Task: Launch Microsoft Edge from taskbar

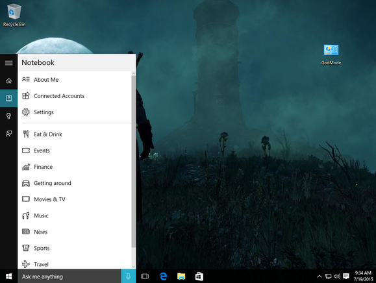Action: pos(163,277)
